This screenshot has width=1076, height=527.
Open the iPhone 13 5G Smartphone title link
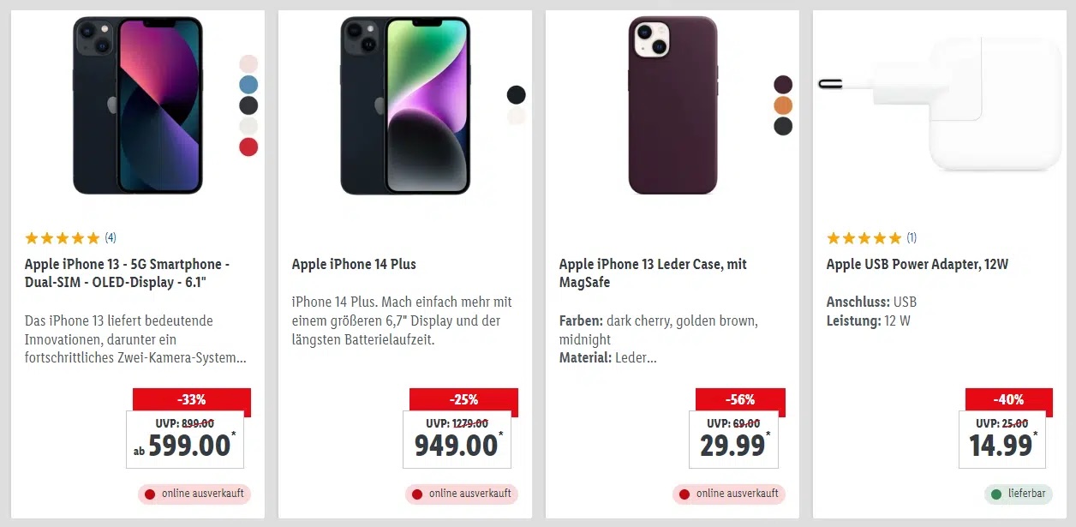point(127,273)
